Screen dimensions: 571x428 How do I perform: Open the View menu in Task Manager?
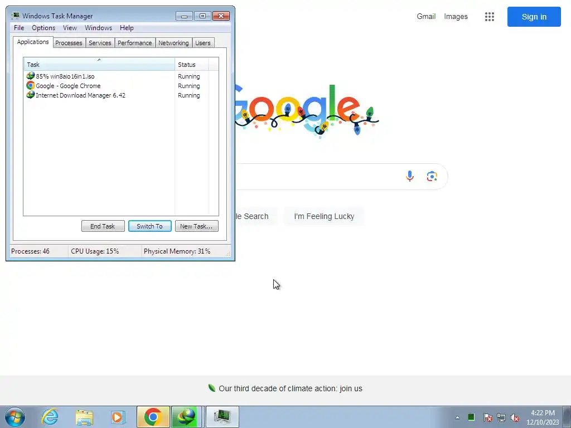click(x=70, y=28)
